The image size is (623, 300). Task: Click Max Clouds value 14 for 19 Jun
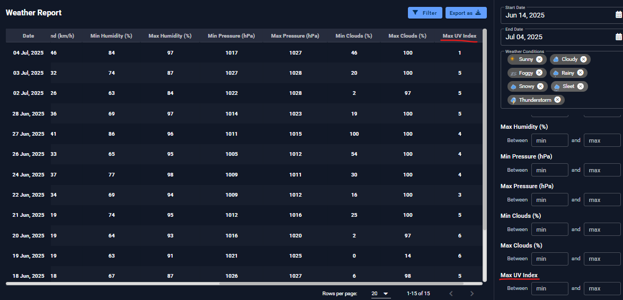click(x=407, y=256)
